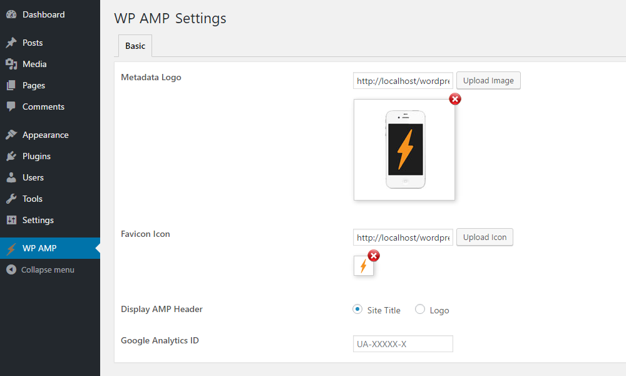Open the Appearance paintbrush icon
The image size is (626, 376).
tap(11, 135)
